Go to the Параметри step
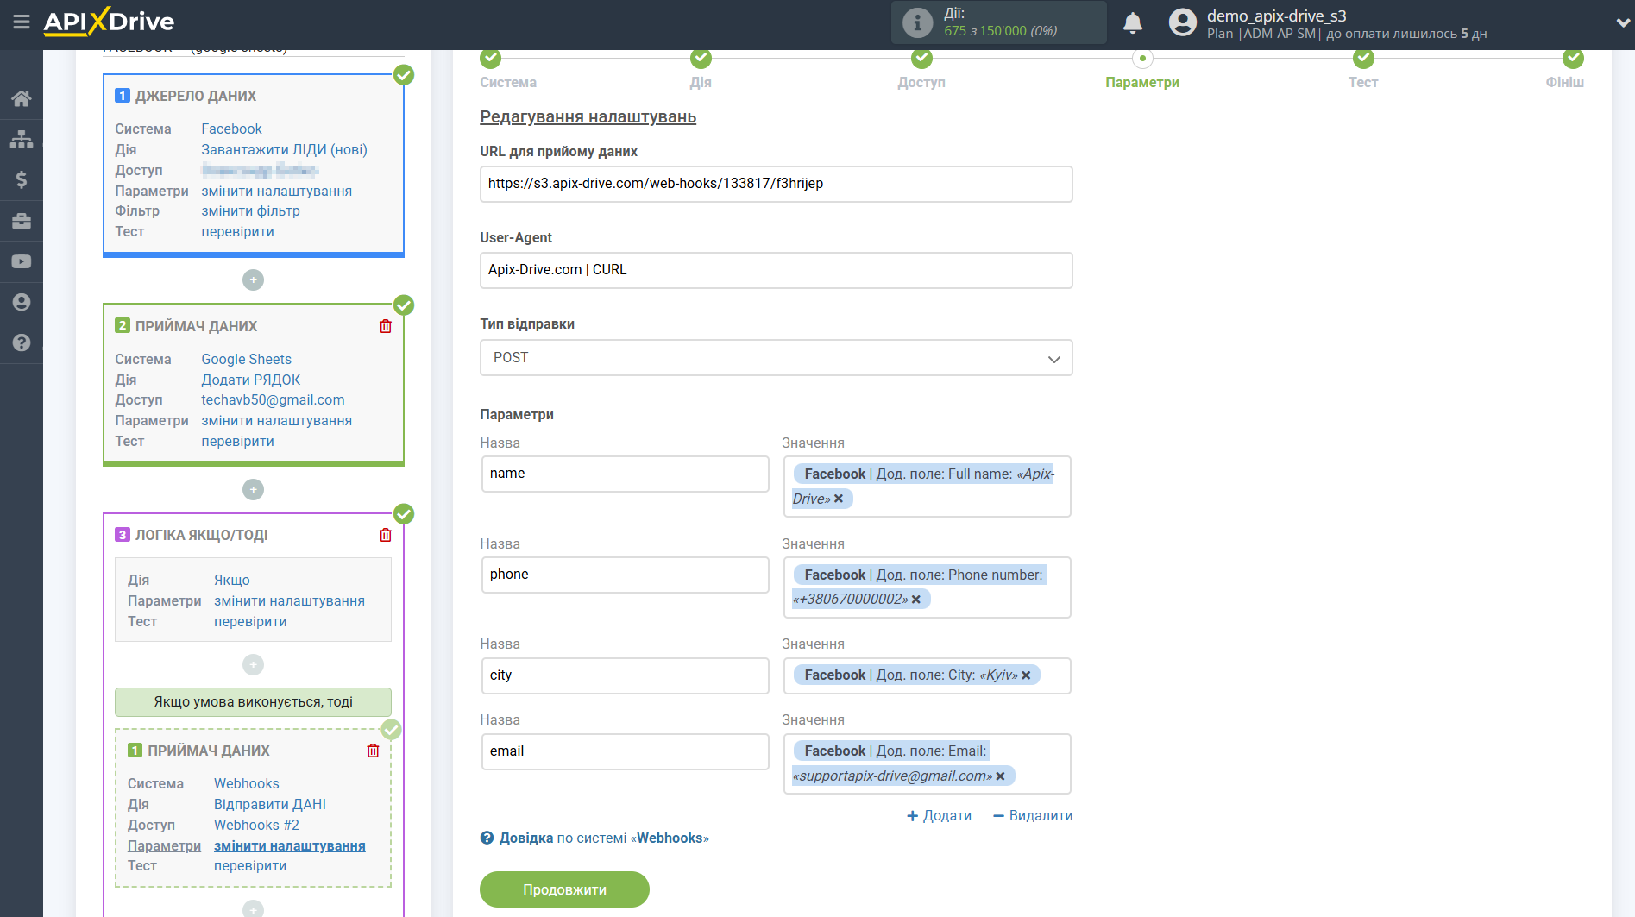 [x=1142, y=82]
